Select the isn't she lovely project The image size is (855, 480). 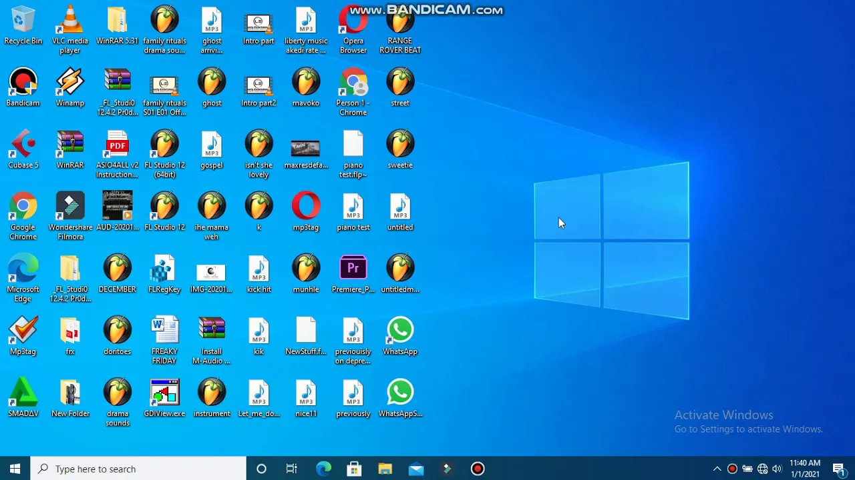click(259, 154)
